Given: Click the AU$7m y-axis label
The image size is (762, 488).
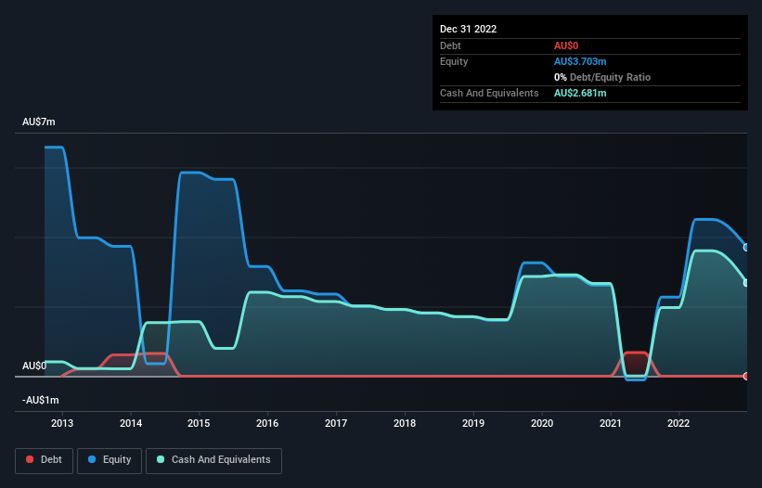Looking at the screenshot, I should click(x=39, y=122).
